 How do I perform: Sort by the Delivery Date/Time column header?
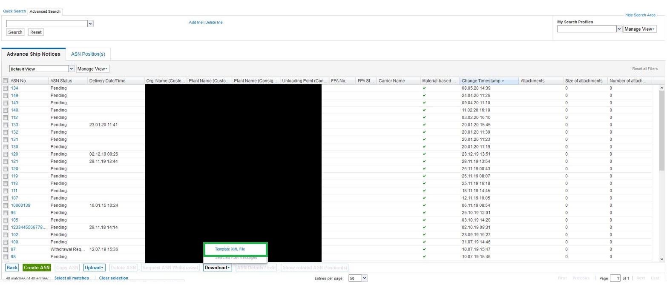click(x=116, y=81)
